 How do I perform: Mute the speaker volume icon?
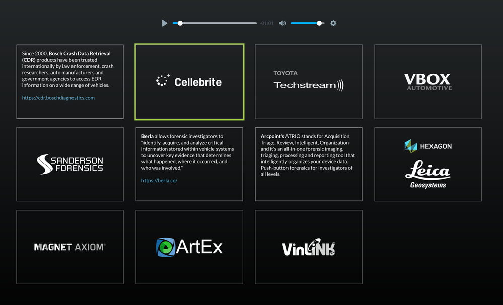click(x=282, y=23)
